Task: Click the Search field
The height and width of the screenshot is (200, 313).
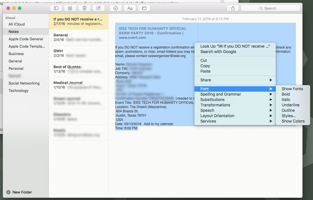Action: pyautogui.click(x=271, y=8)
